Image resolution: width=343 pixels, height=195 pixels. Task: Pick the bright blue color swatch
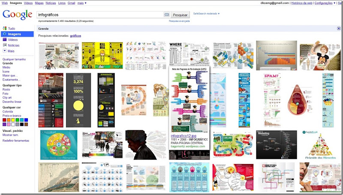[26, 120]
